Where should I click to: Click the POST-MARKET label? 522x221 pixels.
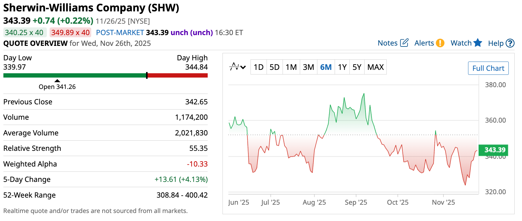(x=120, y=33)
